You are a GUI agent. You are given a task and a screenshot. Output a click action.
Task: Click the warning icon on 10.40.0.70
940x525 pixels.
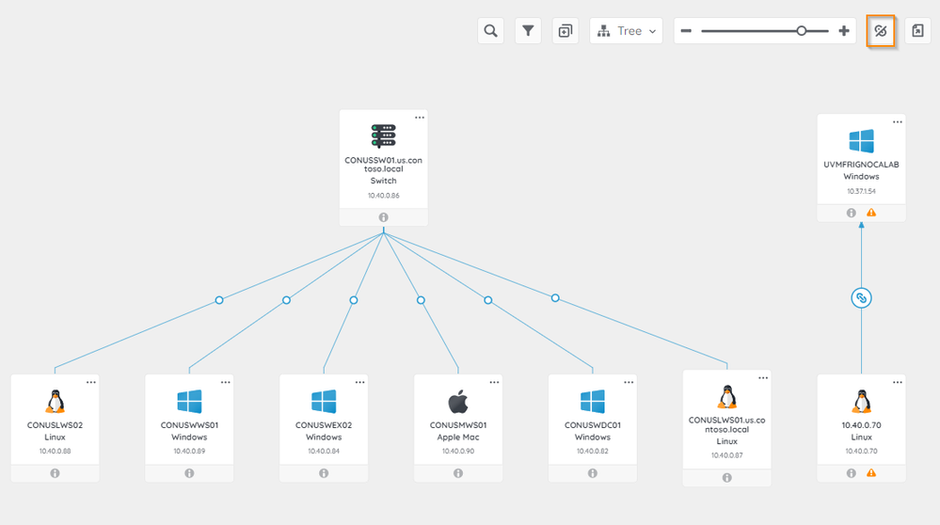tap(871, 473)
